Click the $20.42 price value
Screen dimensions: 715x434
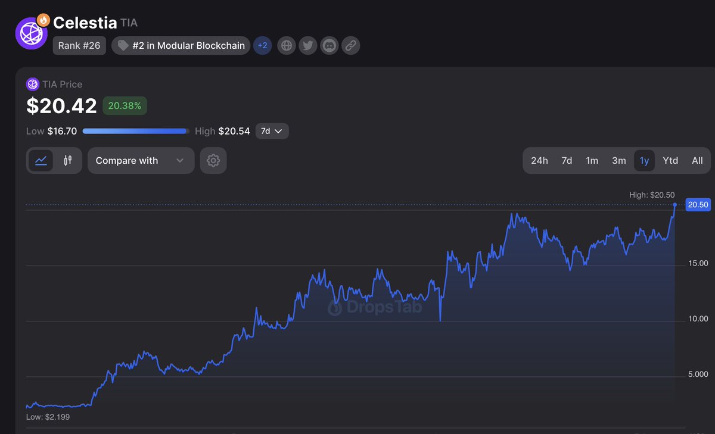pyautogui.click(x=61, y=106)
